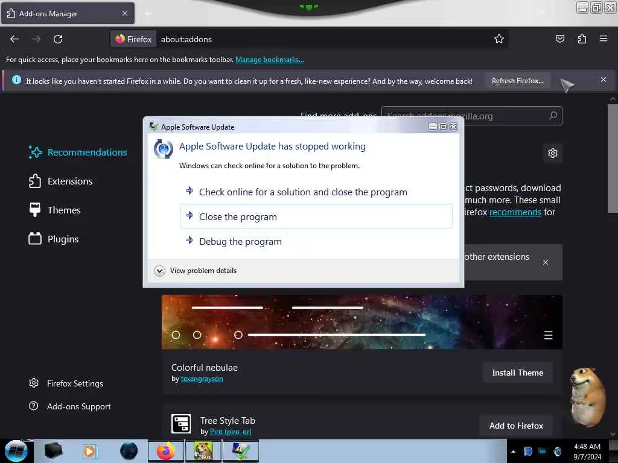Open the extensions puzzle icon in the toolbar
This screenshot has width=618, height=463.
click(582, 39)
